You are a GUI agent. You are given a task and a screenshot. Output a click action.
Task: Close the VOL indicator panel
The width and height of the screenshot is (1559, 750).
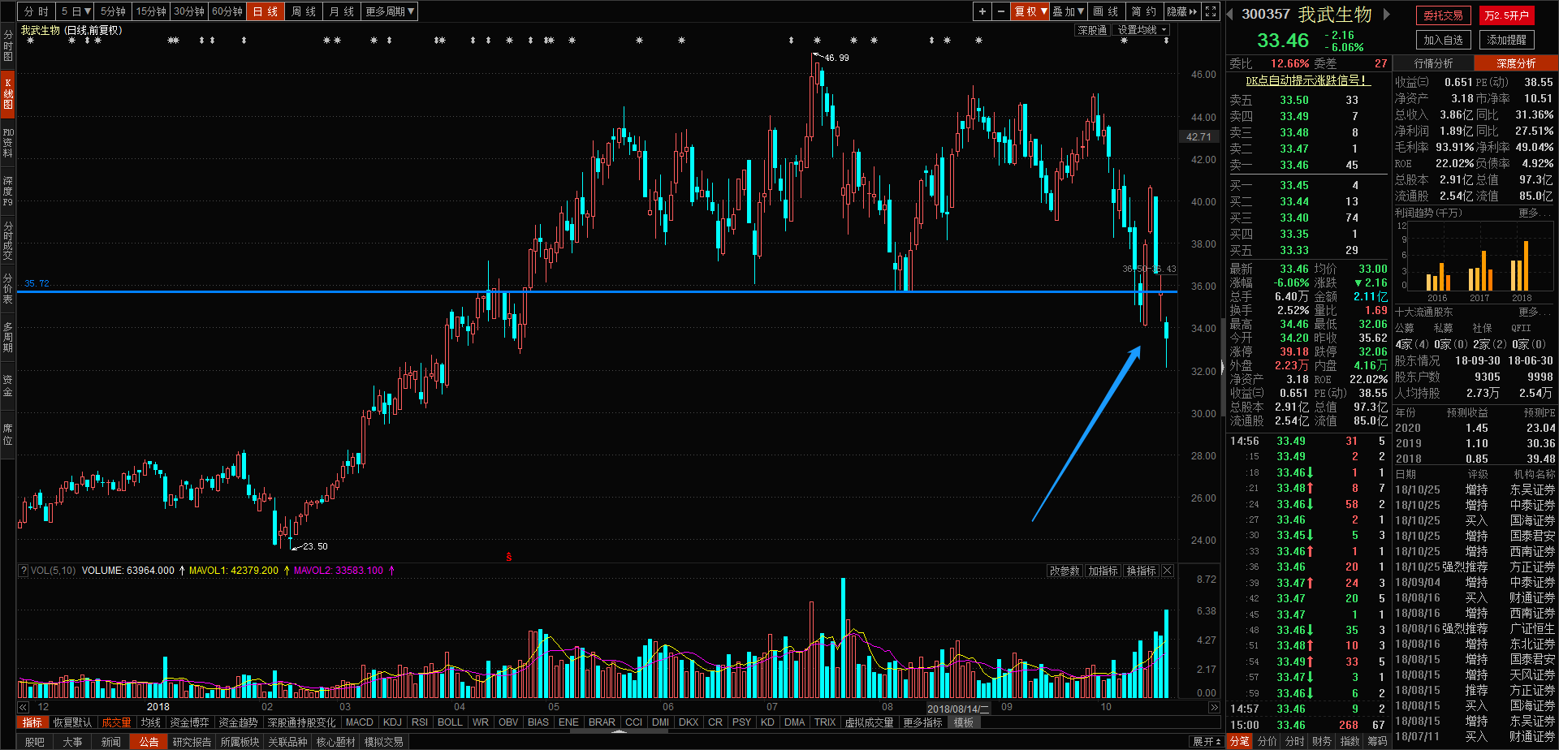1168,571
